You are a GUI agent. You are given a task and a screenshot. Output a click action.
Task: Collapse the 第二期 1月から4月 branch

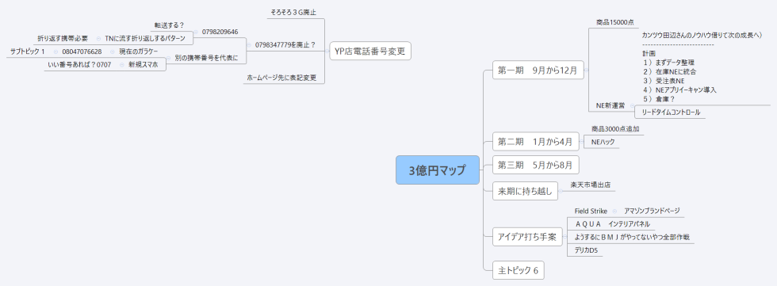click(581, 142)
